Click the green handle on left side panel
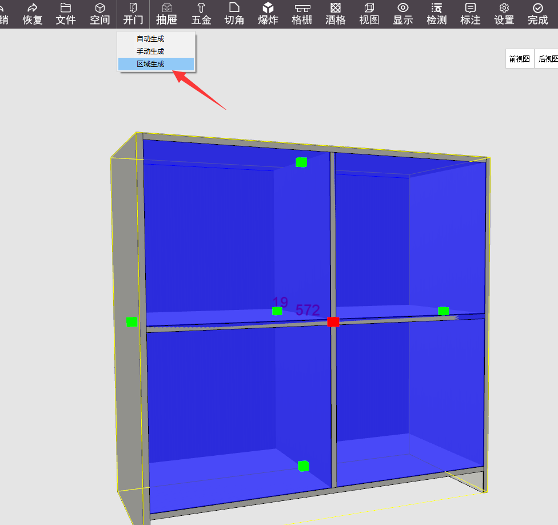This screenshot has width=558, height=525. [x=131, y=322]
